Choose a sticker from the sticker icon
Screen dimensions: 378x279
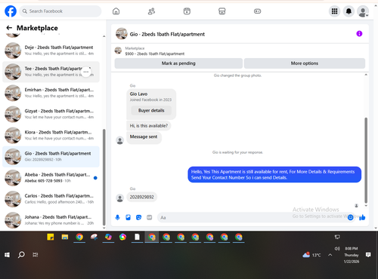click(x=138, y=217)
